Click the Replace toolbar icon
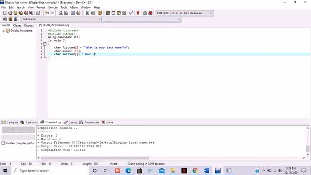Viewport: 311px width, 175px height. (x=66, y=13)
